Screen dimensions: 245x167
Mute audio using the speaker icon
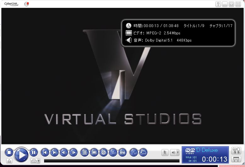pos(173,153)
